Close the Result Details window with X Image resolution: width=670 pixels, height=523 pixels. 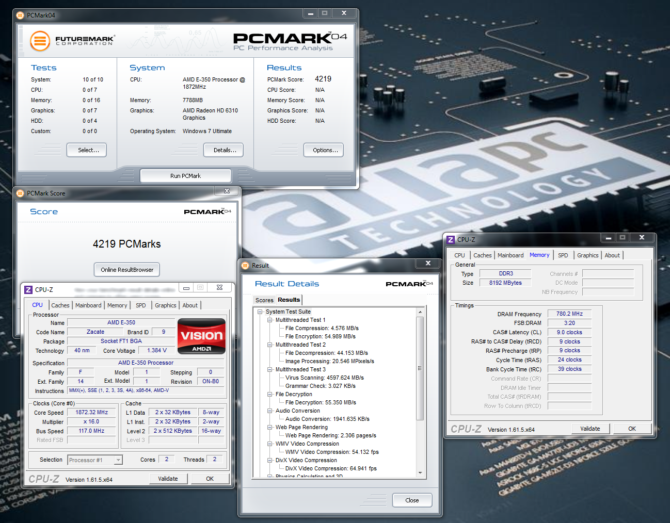(x=428, y=263)
